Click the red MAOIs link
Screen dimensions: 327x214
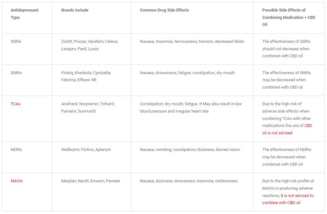click(17, 181)
